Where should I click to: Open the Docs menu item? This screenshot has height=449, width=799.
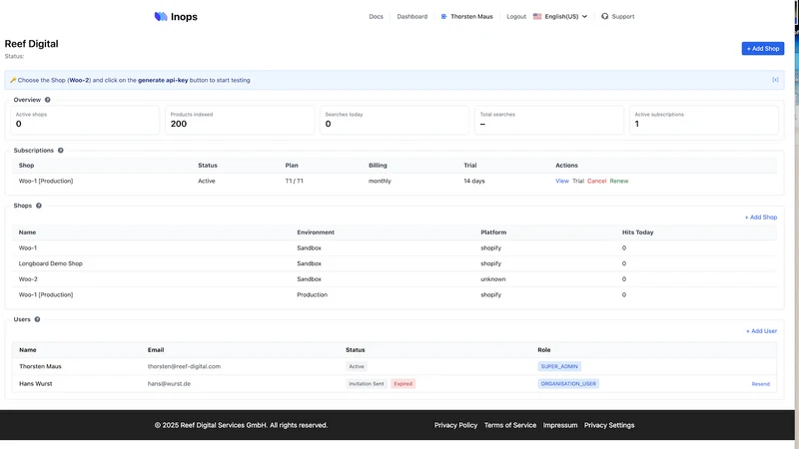pyautogui.click(x=377, y=16)
